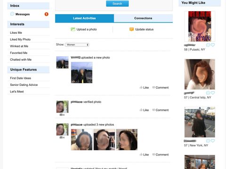
Task: Open Liked My Photo
Action: (20, 39)
